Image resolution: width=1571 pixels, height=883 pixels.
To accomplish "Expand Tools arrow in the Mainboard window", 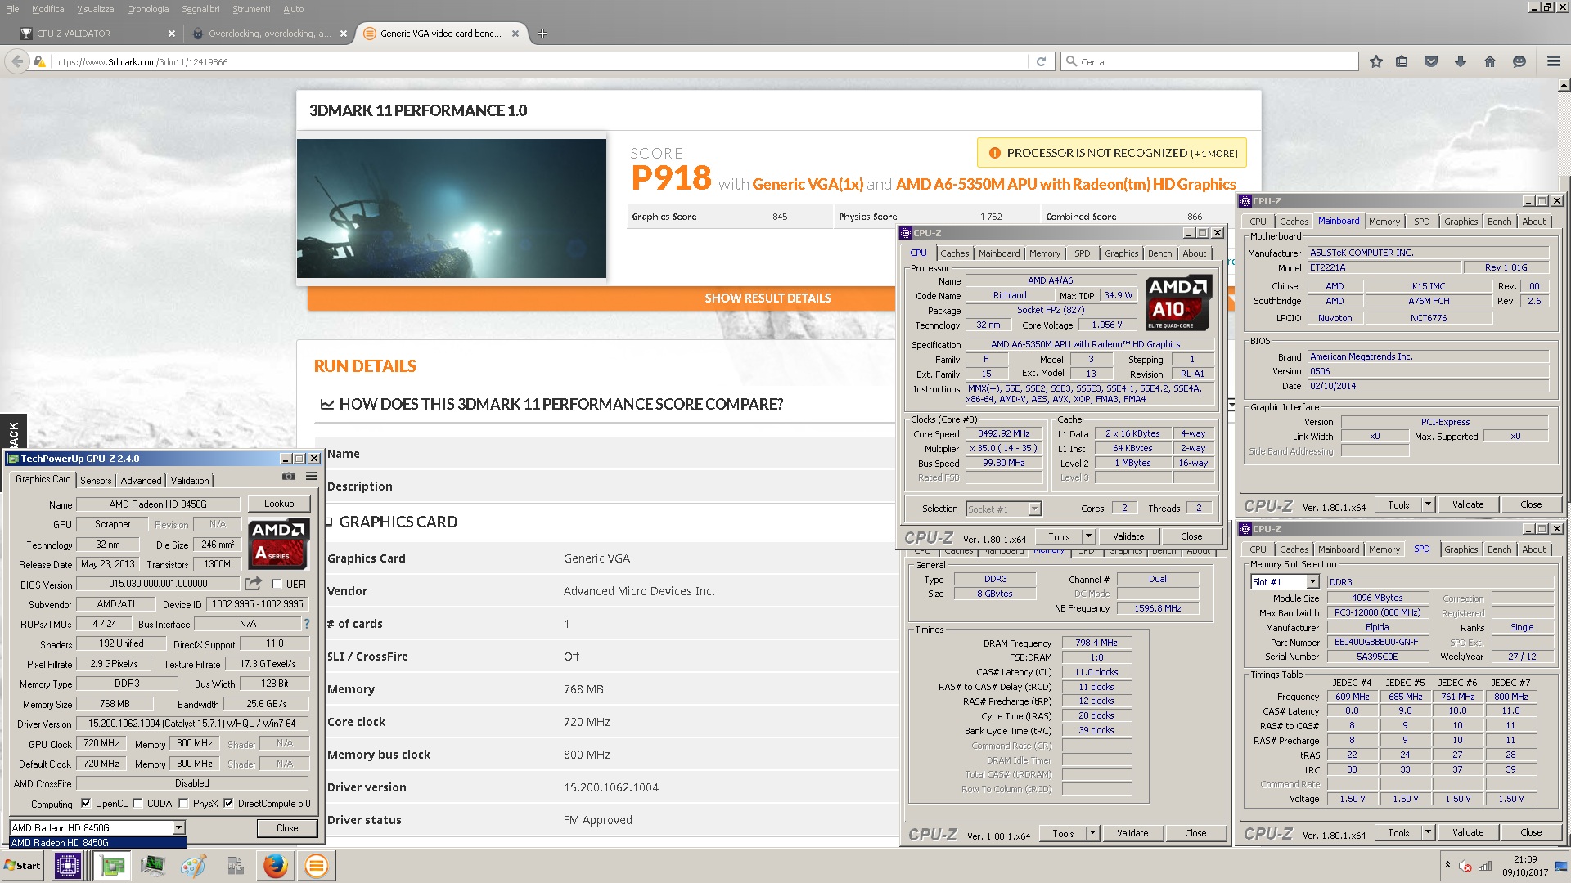I will coord(1428,504).
